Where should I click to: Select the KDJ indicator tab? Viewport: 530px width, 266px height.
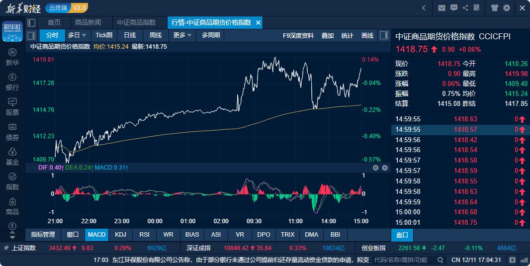coord(120,235)
